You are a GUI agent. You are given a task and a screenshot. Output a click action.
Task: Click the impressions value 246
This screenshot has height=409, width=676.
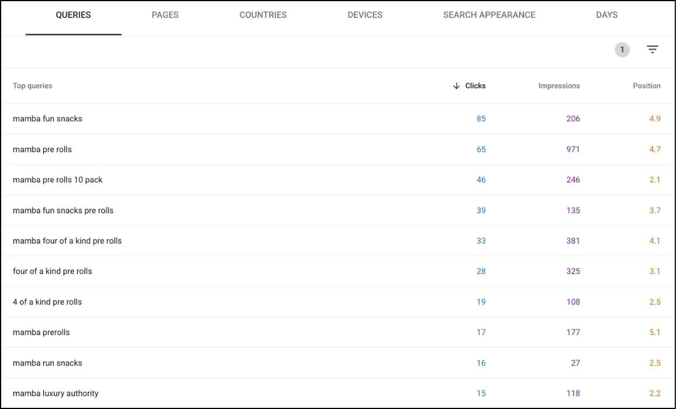(573, 180)
